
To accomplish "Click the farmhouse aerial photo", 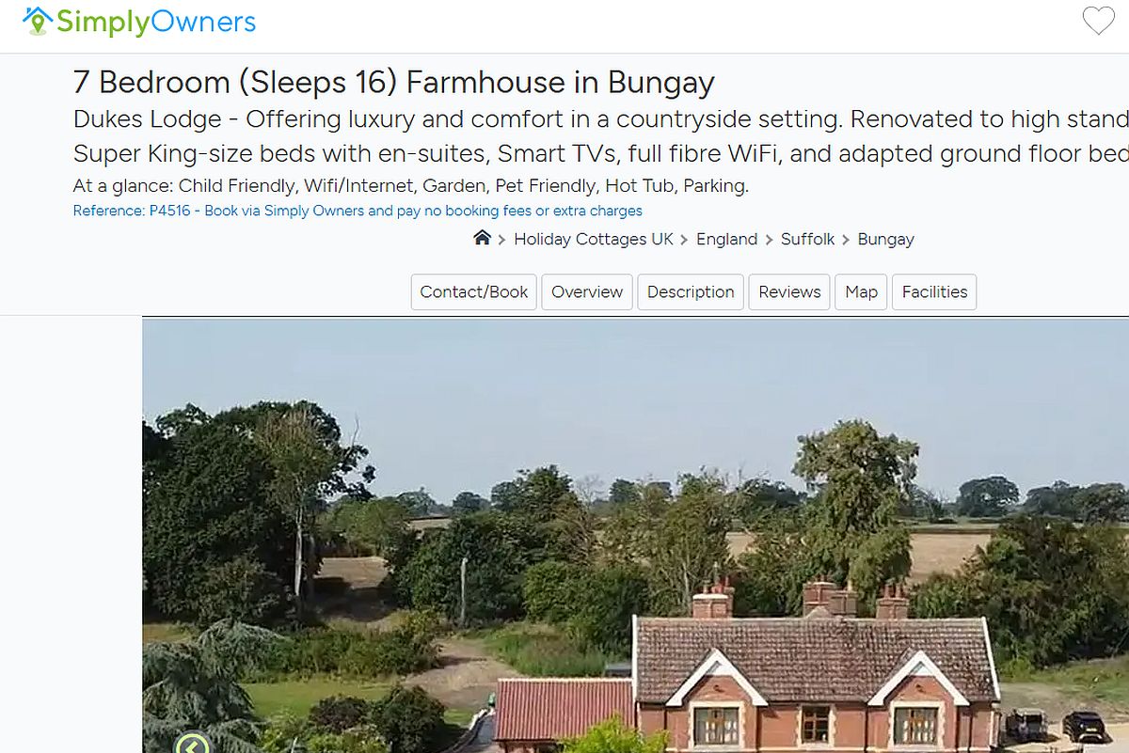I will click(635, 536).
